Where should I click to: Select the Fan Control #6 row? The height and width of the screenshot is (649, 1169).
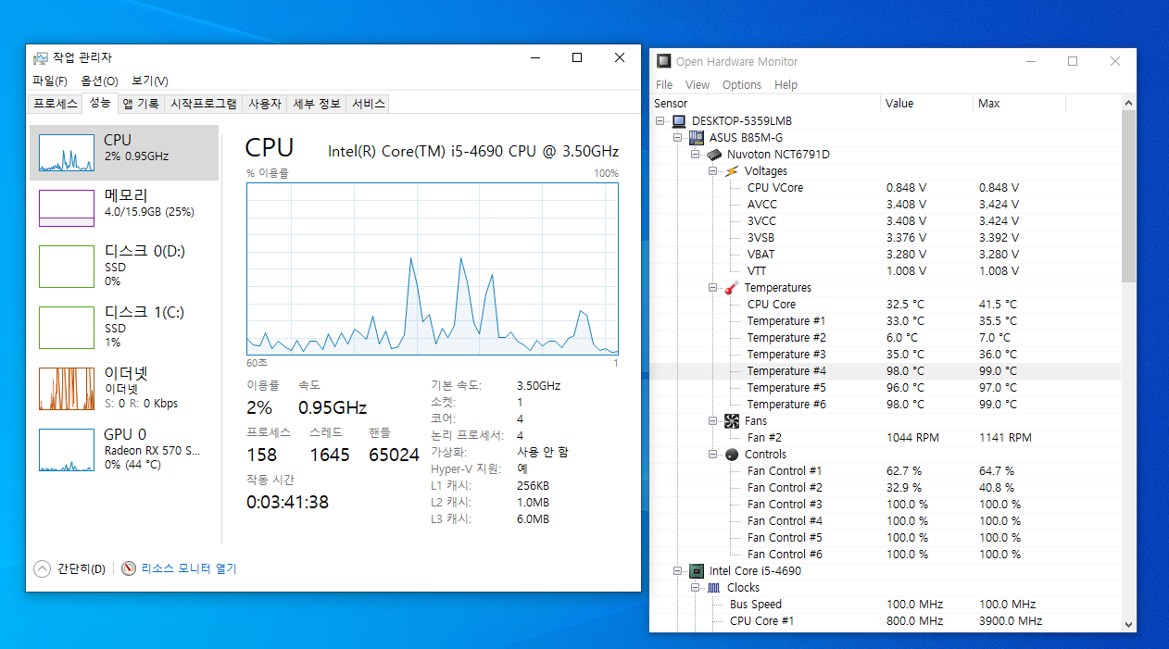(x=885, y=555)
